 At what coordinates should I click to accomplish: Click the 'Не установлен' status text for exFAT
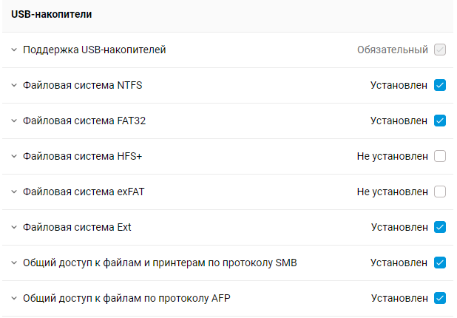pyautogui.click(x=392, y=192)
